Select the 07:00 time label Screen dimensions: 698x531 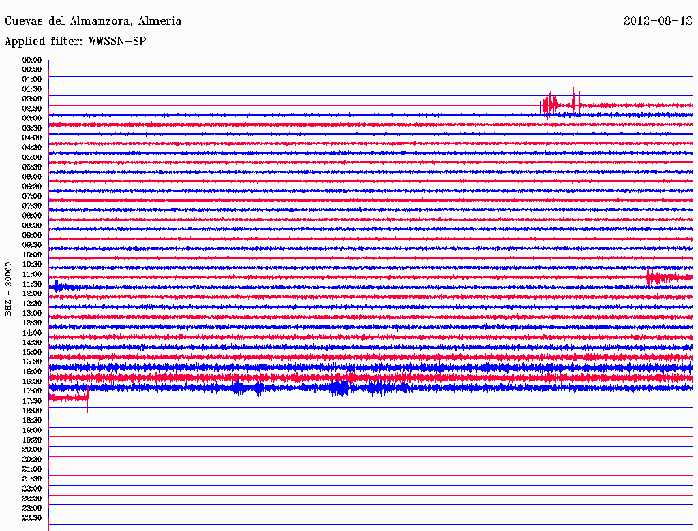(x=32, y=196)
